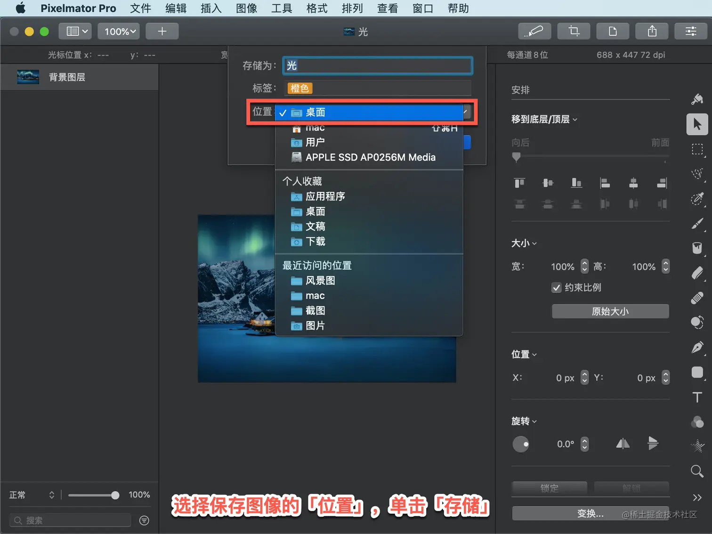Align horizontal centers icon
The image size is (712, 534).
(x=633, y=183)
